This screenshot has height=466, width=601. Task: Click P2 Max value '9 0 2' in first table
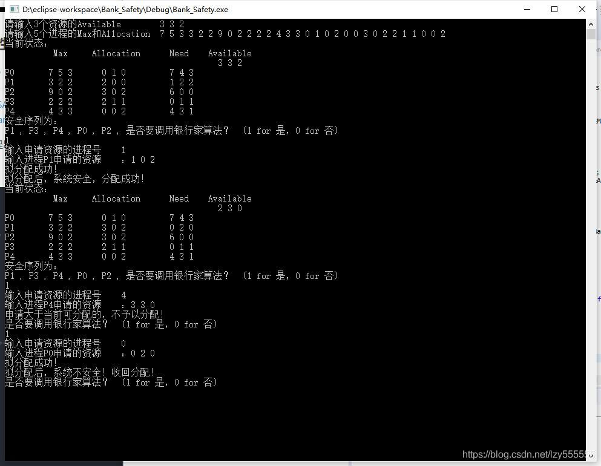61,91
